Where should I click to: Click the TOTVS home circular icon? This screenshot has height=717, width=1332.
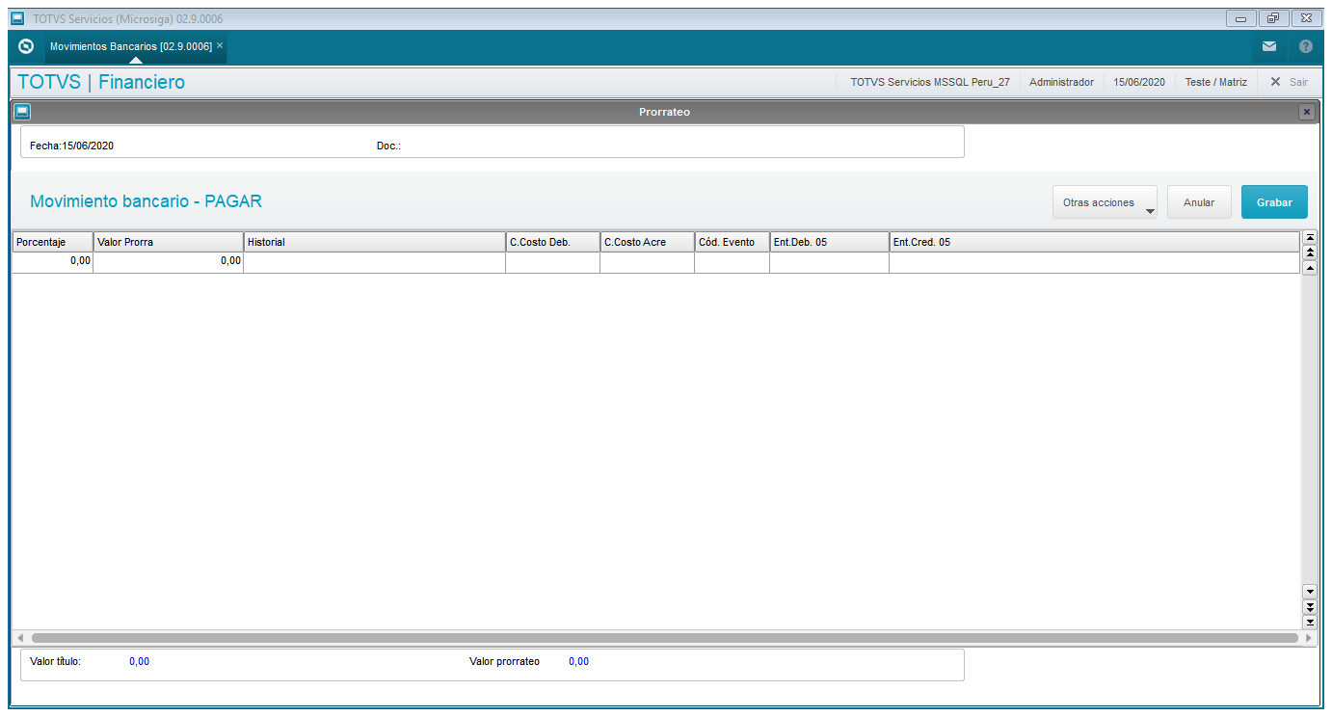(26, 46)
